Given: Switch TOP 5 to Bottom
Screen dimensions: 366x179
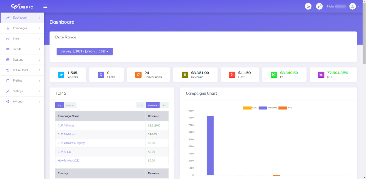Looking at the screenshot, I should tap(70, 105).
